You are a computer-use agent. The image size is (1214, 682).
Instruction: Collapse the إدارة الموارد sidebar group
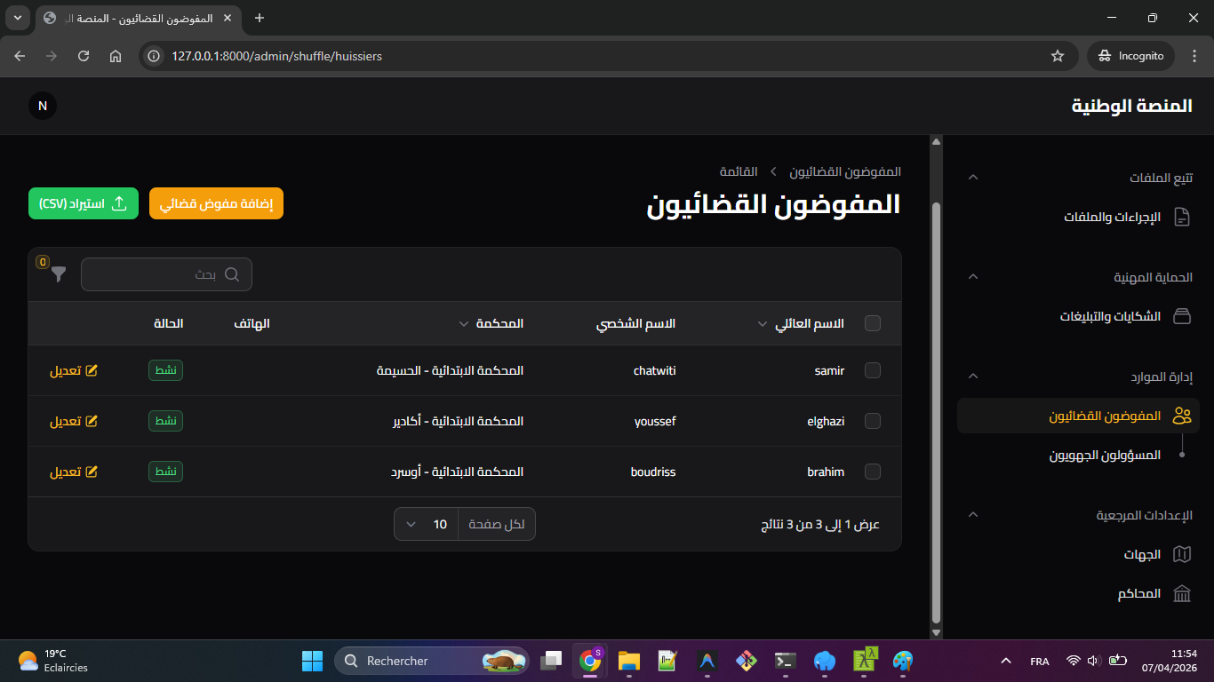(973, 377)
